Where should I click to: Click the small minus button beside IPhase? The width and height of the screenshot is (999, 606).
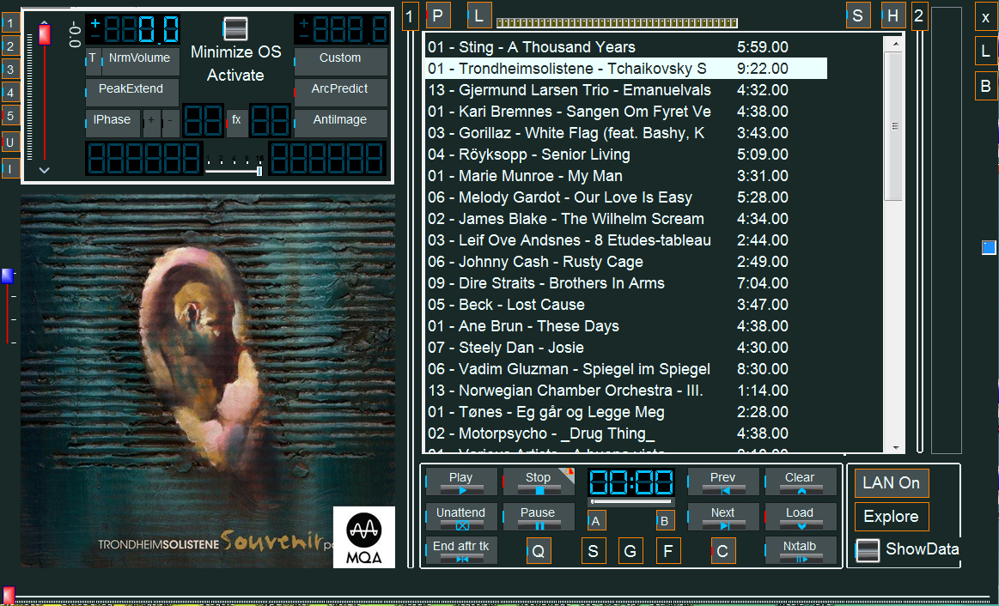point(170,124)
